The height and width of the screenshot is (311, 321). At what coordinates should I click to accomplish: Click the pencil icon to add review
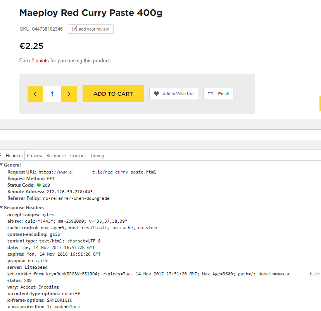(x=75, y=29)
